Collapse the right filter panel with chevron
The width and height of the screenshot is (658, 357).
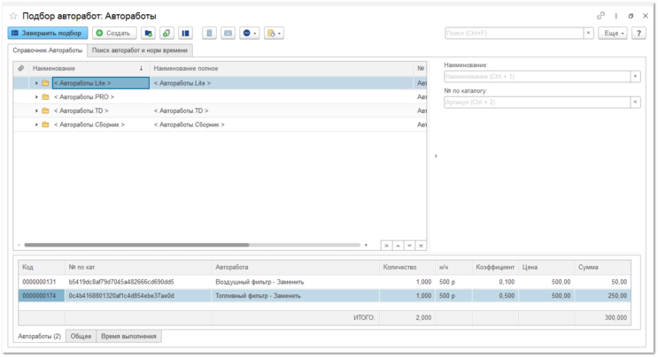click(436, 156)
